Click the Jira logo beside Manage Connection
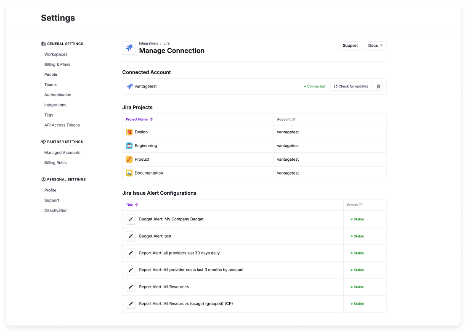The width and height of the screenshot is (467, 334). (129, 48)
